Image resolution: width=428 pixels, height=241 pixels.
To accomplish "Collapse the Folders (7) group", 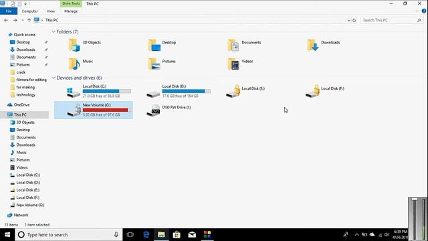I will pyautogui.click(x=53, y=32).
